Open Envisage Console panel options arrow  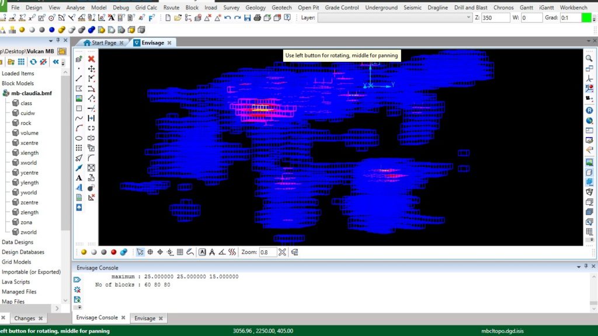click(x=579, y=267)
